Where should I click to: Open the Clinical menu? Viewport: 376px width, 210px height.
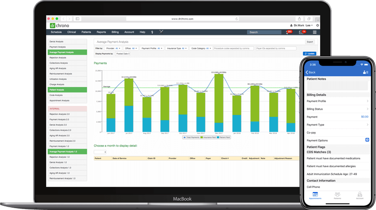coord(71,32)
